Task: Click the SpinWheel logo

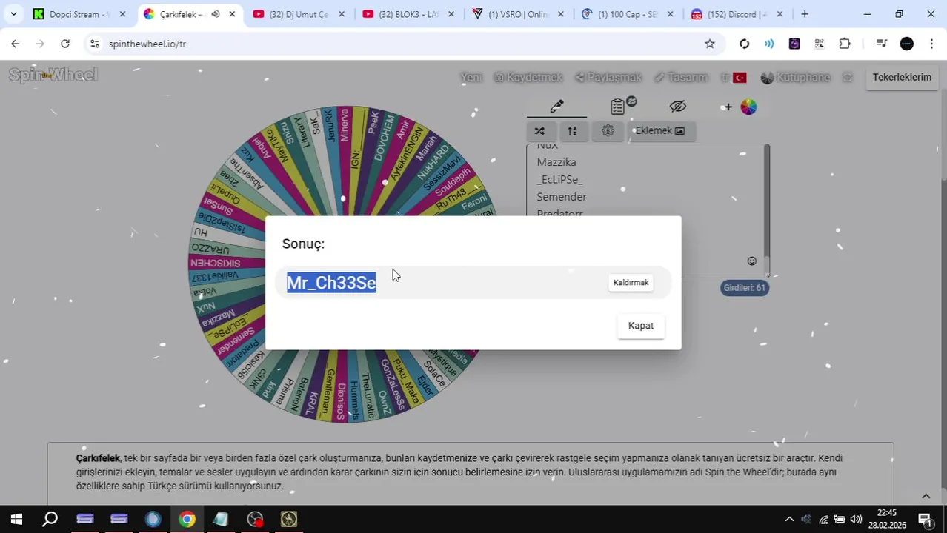Action: click(53, 75)
